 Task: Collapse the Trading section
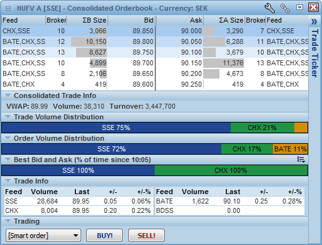tap(8, 221)
